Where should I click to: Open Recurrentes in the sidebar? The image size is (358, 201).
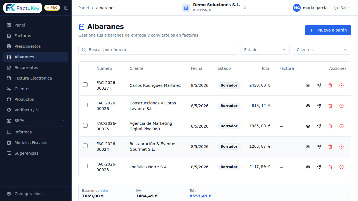click(x=36, y=68)
